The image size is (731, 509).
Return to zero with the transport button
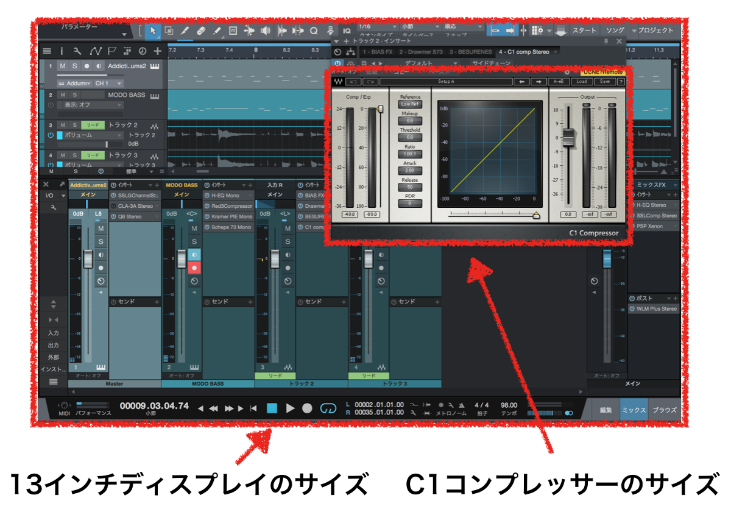pyautogui.click(x=253, y=408)
